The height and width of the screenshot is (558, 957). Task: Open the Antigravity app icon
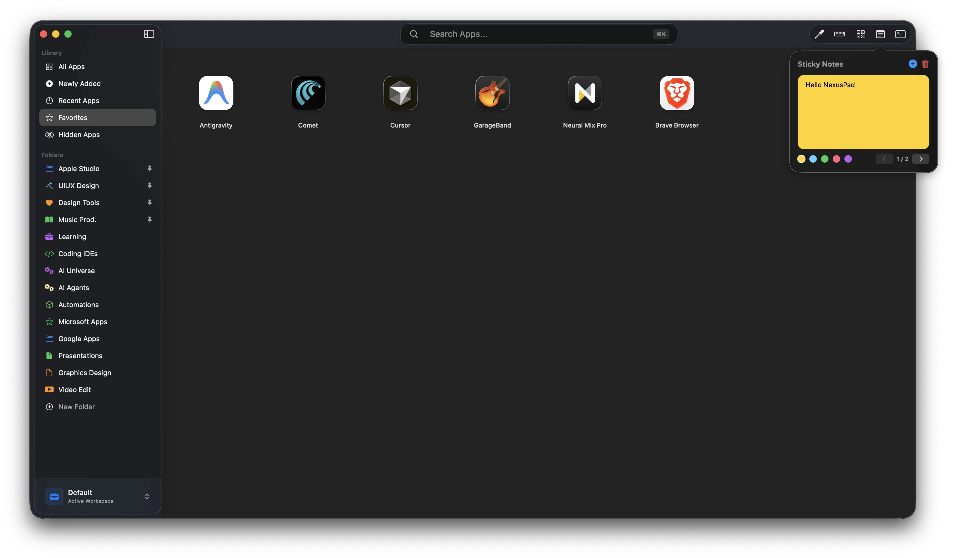(216, 93)
